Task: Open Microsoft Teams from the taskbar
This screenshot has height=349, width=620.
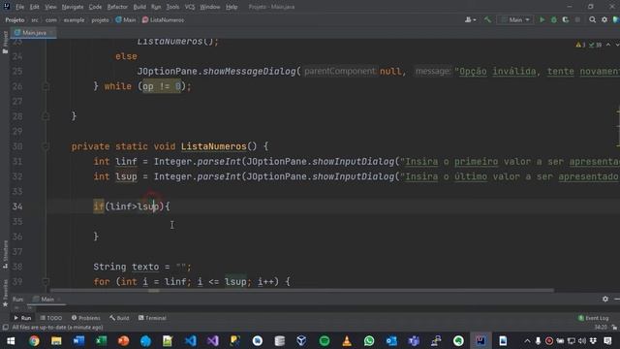Action: click(414, 340)
